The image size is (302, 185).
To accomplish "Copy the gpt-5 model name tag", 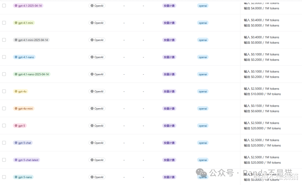I will coord(20,126).
